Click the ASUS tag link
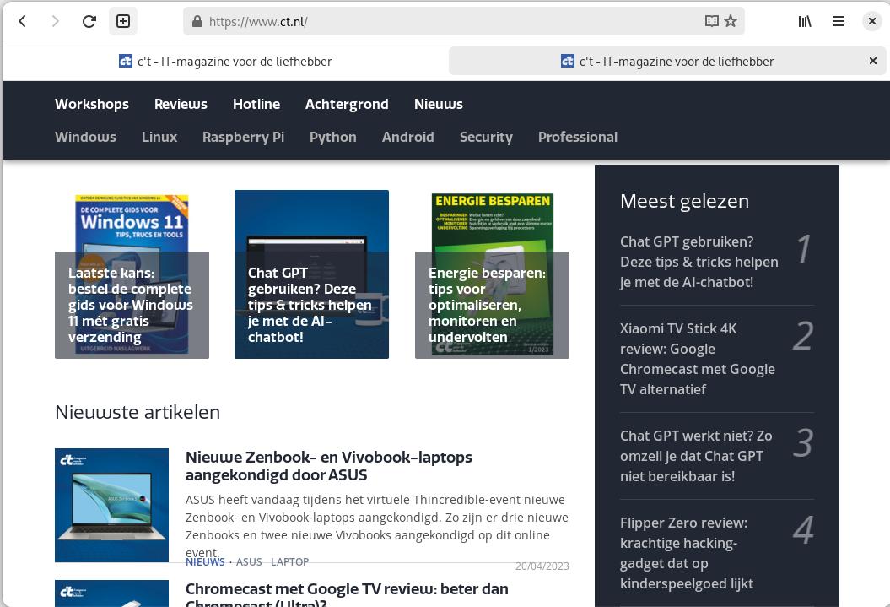This screenshot has width=890, height=607. pos(249,562)
